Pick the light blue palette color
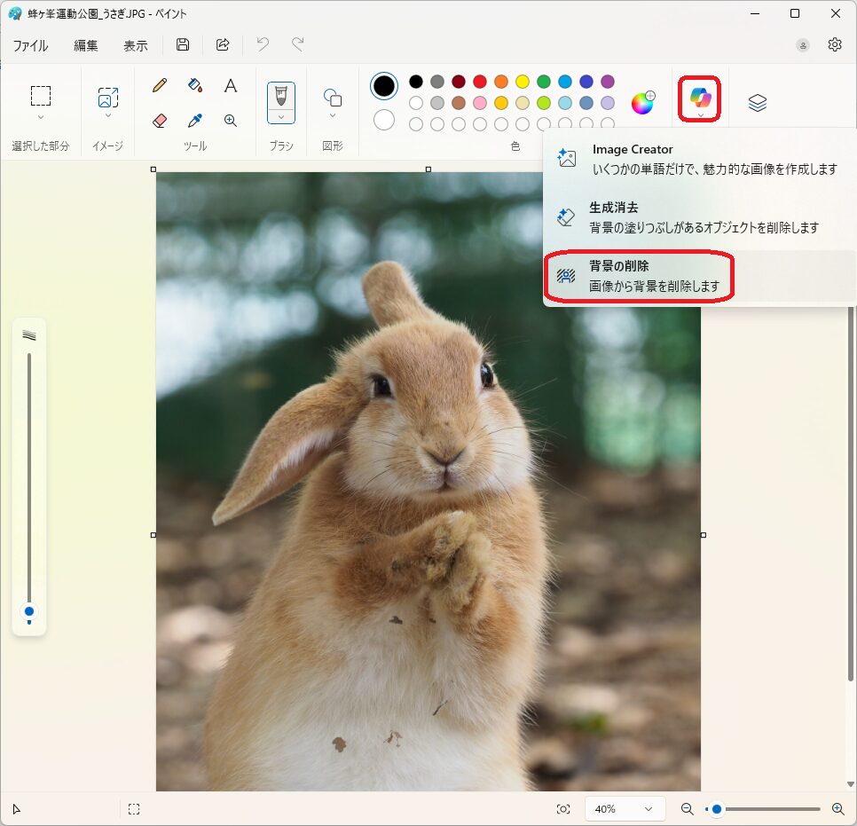The width and height of the screenshot is (857, 826). pos(565,103)
